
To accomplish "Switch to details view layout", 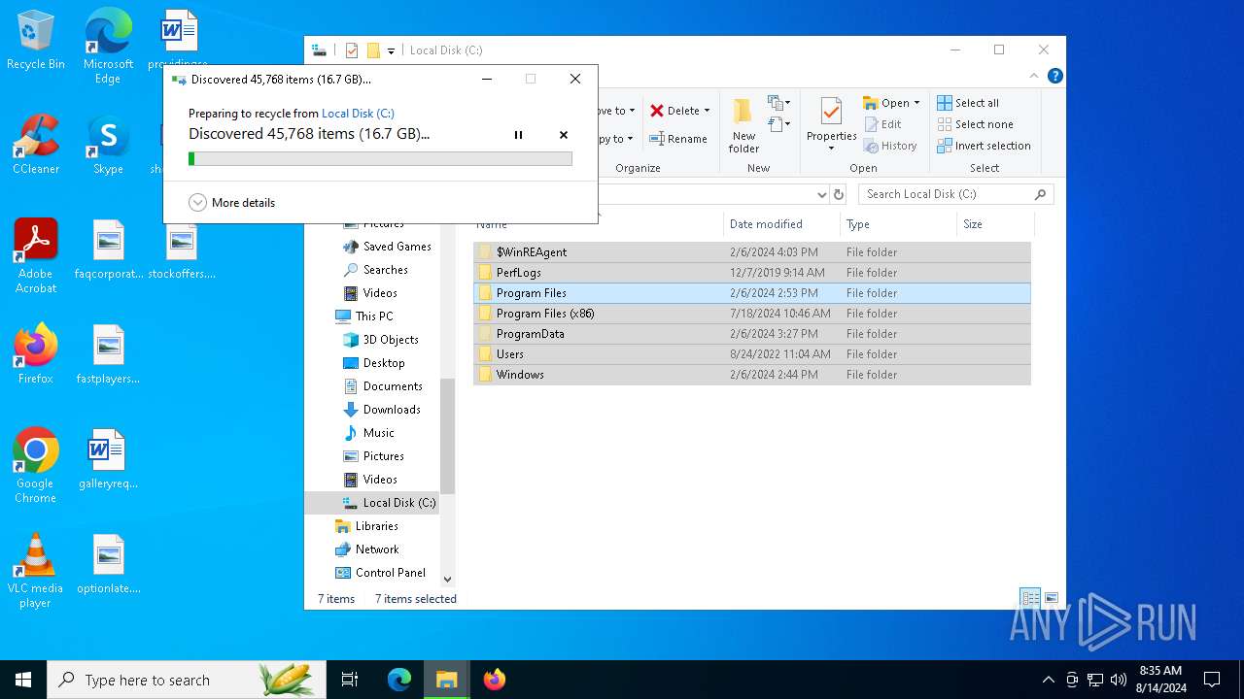I will tap(1030, 598).
